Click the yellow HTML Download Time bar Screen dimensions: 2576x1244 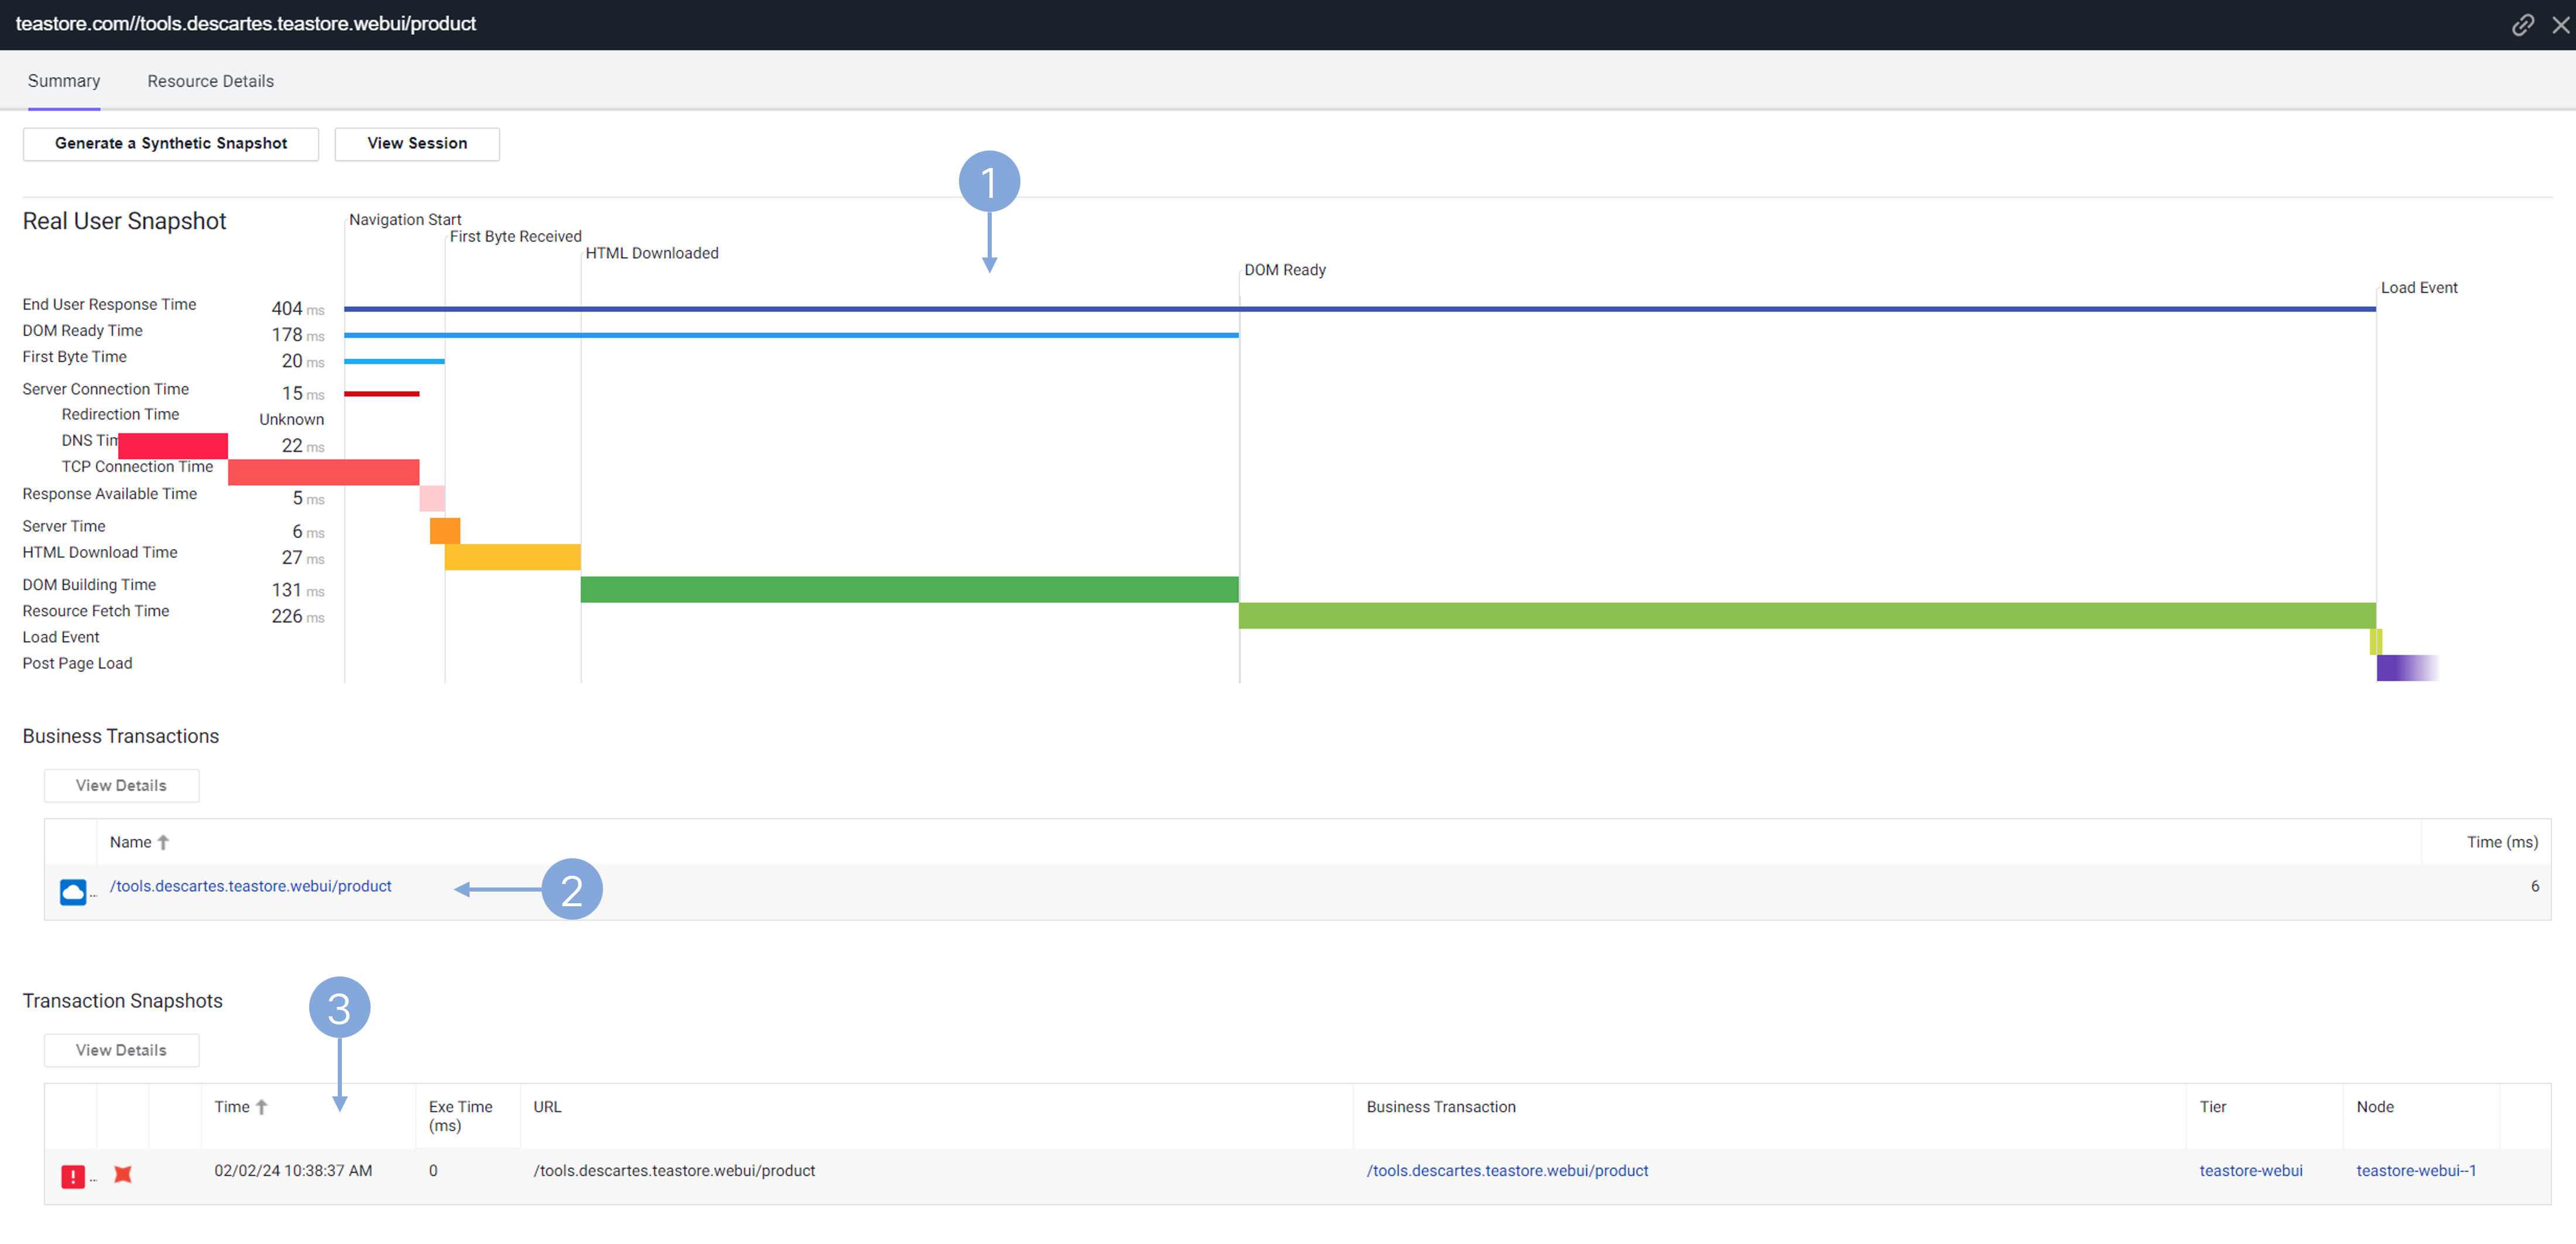point(512,557)
